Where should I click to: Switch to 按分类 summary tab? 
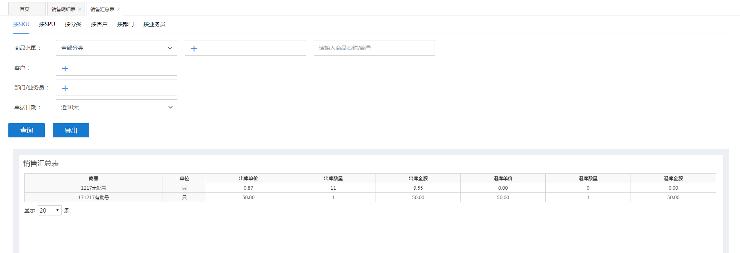coord(73,24)
